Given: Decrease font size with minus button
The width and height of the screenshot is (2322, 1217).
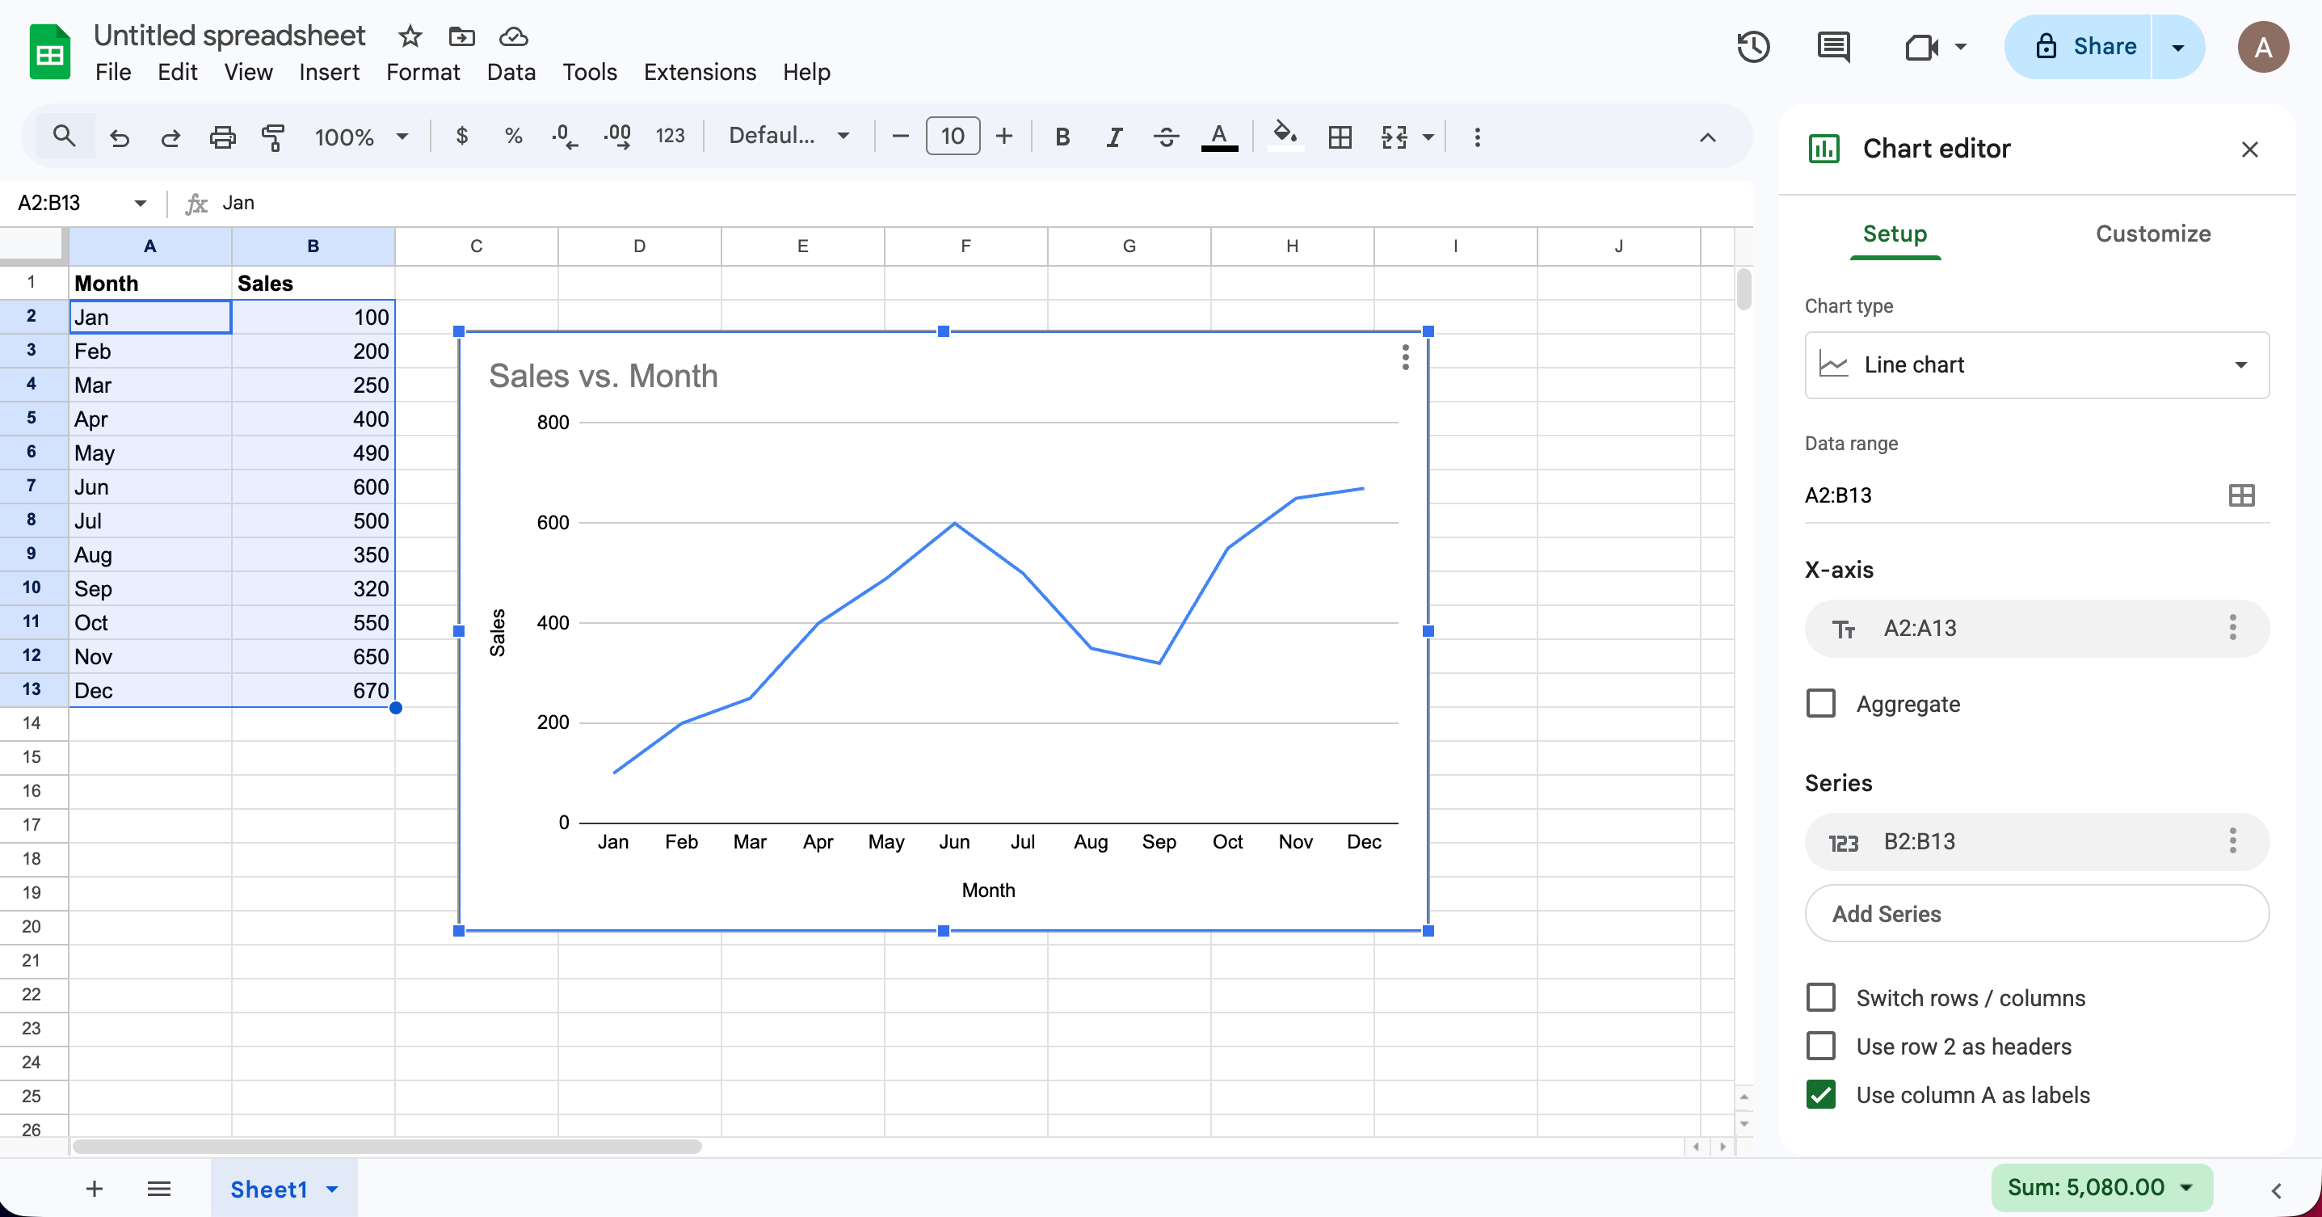Looking at the screenshot, I should point(899,136).
